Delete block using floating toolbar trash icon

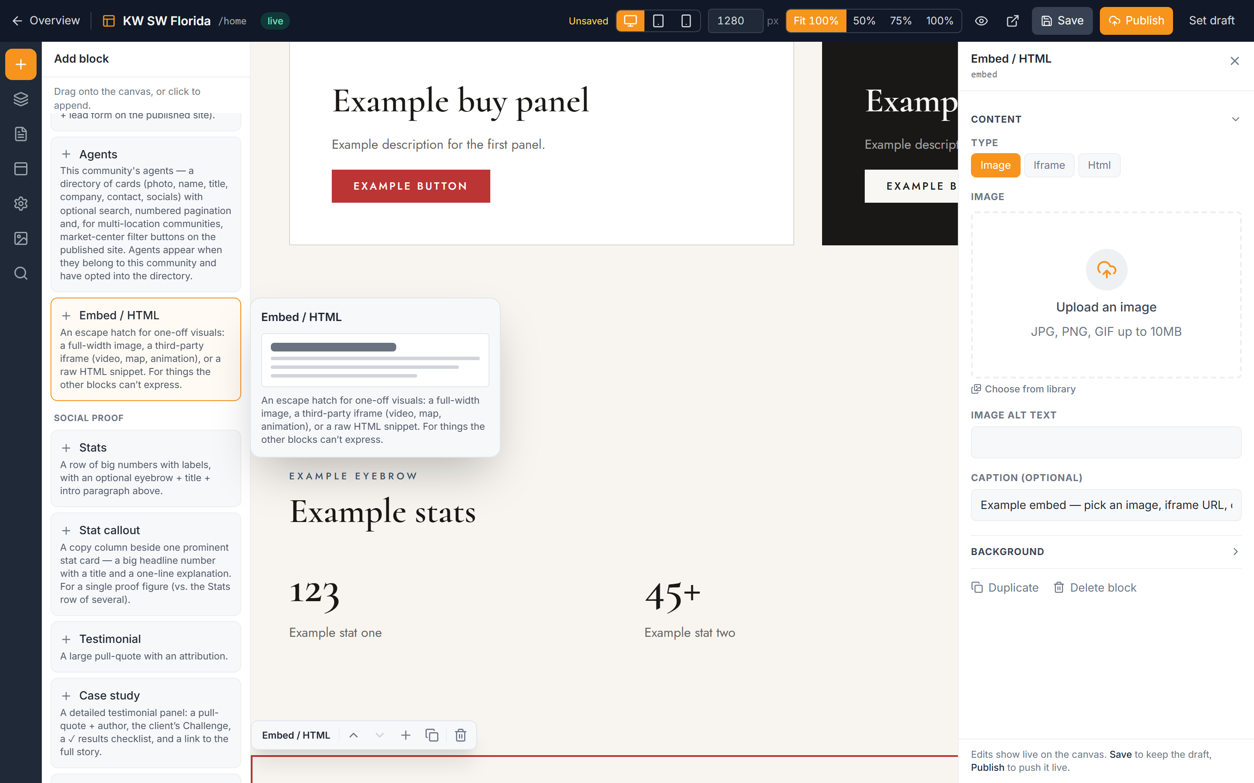(x=461, y=735)
